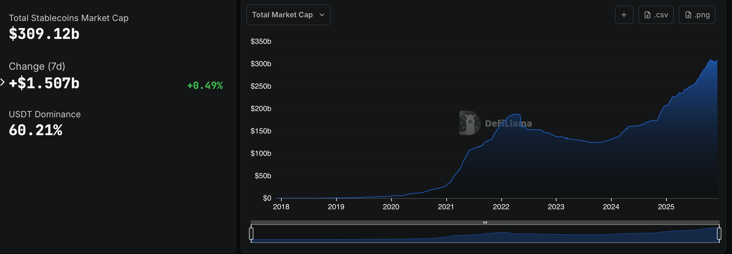Click the 2021 x-axis label
Screen dimensions: 732x254
446,207
